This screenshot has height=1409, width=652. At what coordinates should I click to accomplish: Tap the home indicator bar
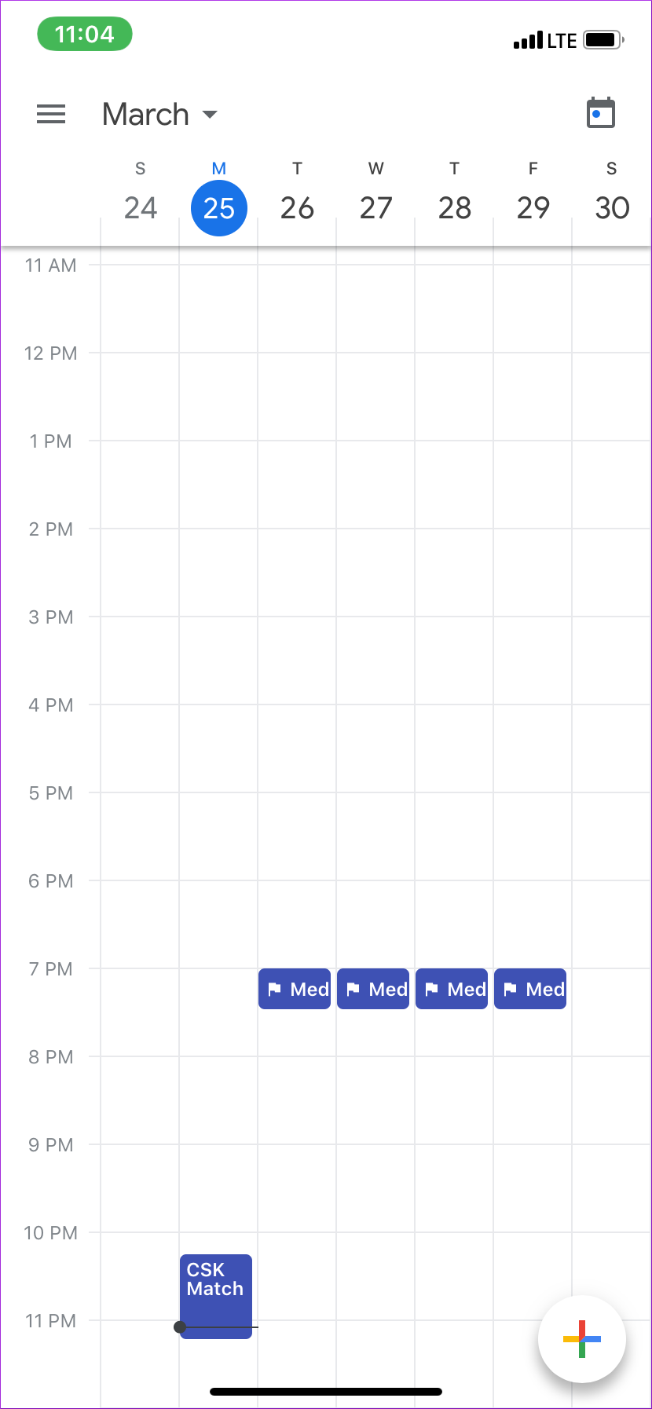click(326, 1392)
